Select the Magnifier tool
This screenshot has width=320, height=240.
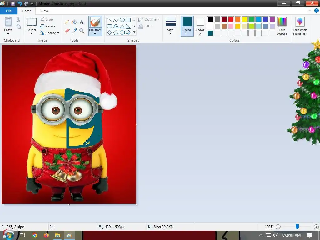(x=82, y=31)
